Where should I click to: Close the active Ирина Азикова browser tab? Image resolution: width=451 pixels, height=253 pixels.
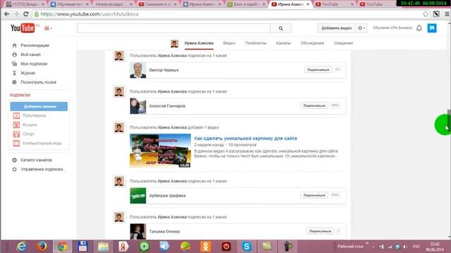[308, 4]
